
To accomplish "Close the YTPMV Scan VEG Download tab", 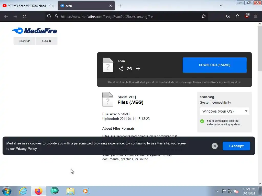I will pyautogui.click(x=53, y=6).
